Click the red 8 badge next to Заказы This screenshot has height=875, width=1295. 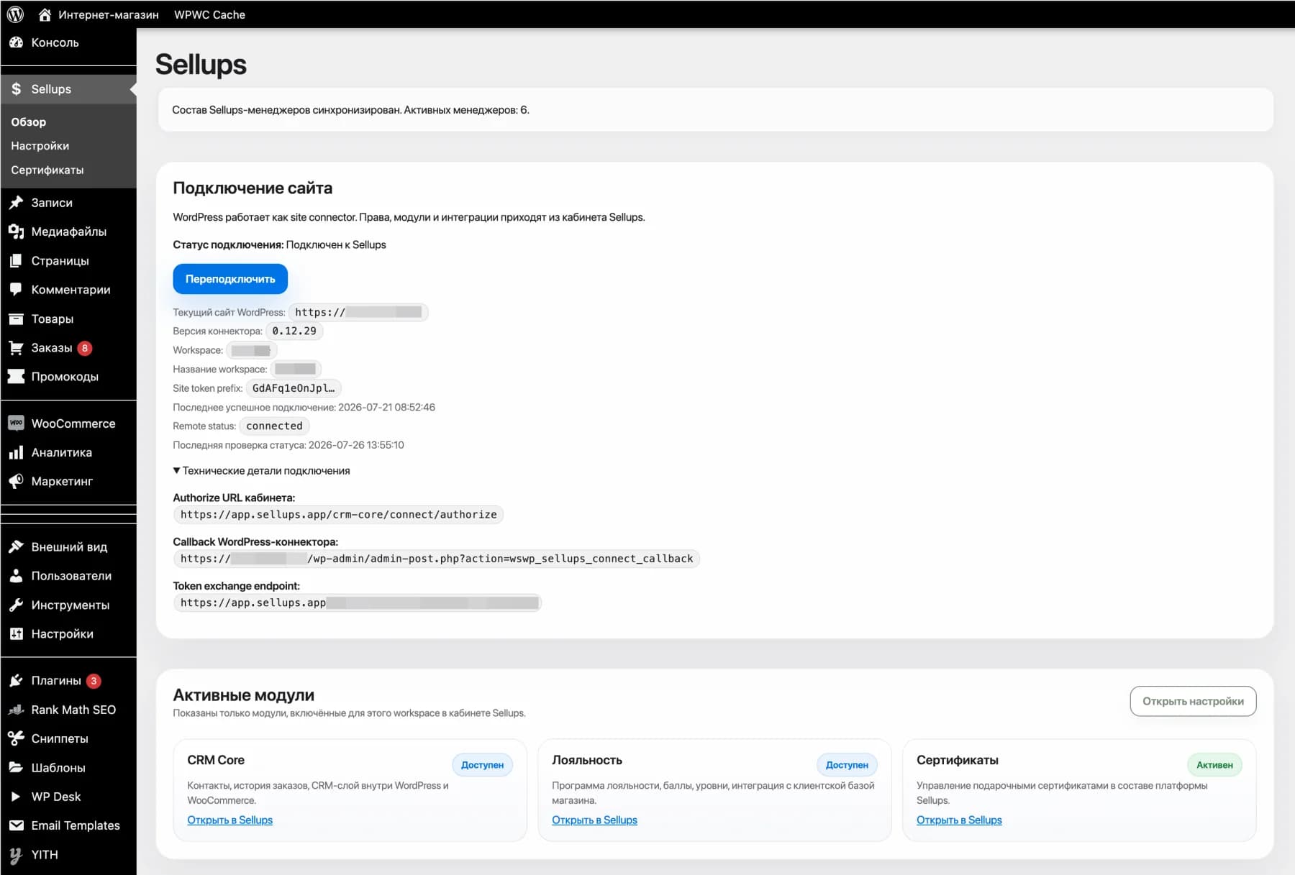click(x=85, y=348)
